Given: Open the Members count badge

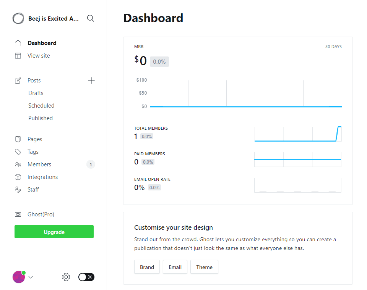Looking at the screenshot, I should 91,164.
